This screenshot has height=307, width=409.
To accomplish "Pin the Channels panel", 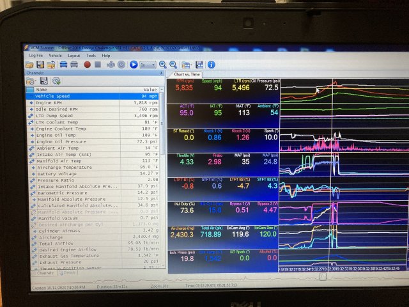I will [161, 73].
